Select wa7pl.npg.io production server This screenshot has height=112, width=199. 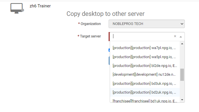pyautogui.click(x=145, y=48)
